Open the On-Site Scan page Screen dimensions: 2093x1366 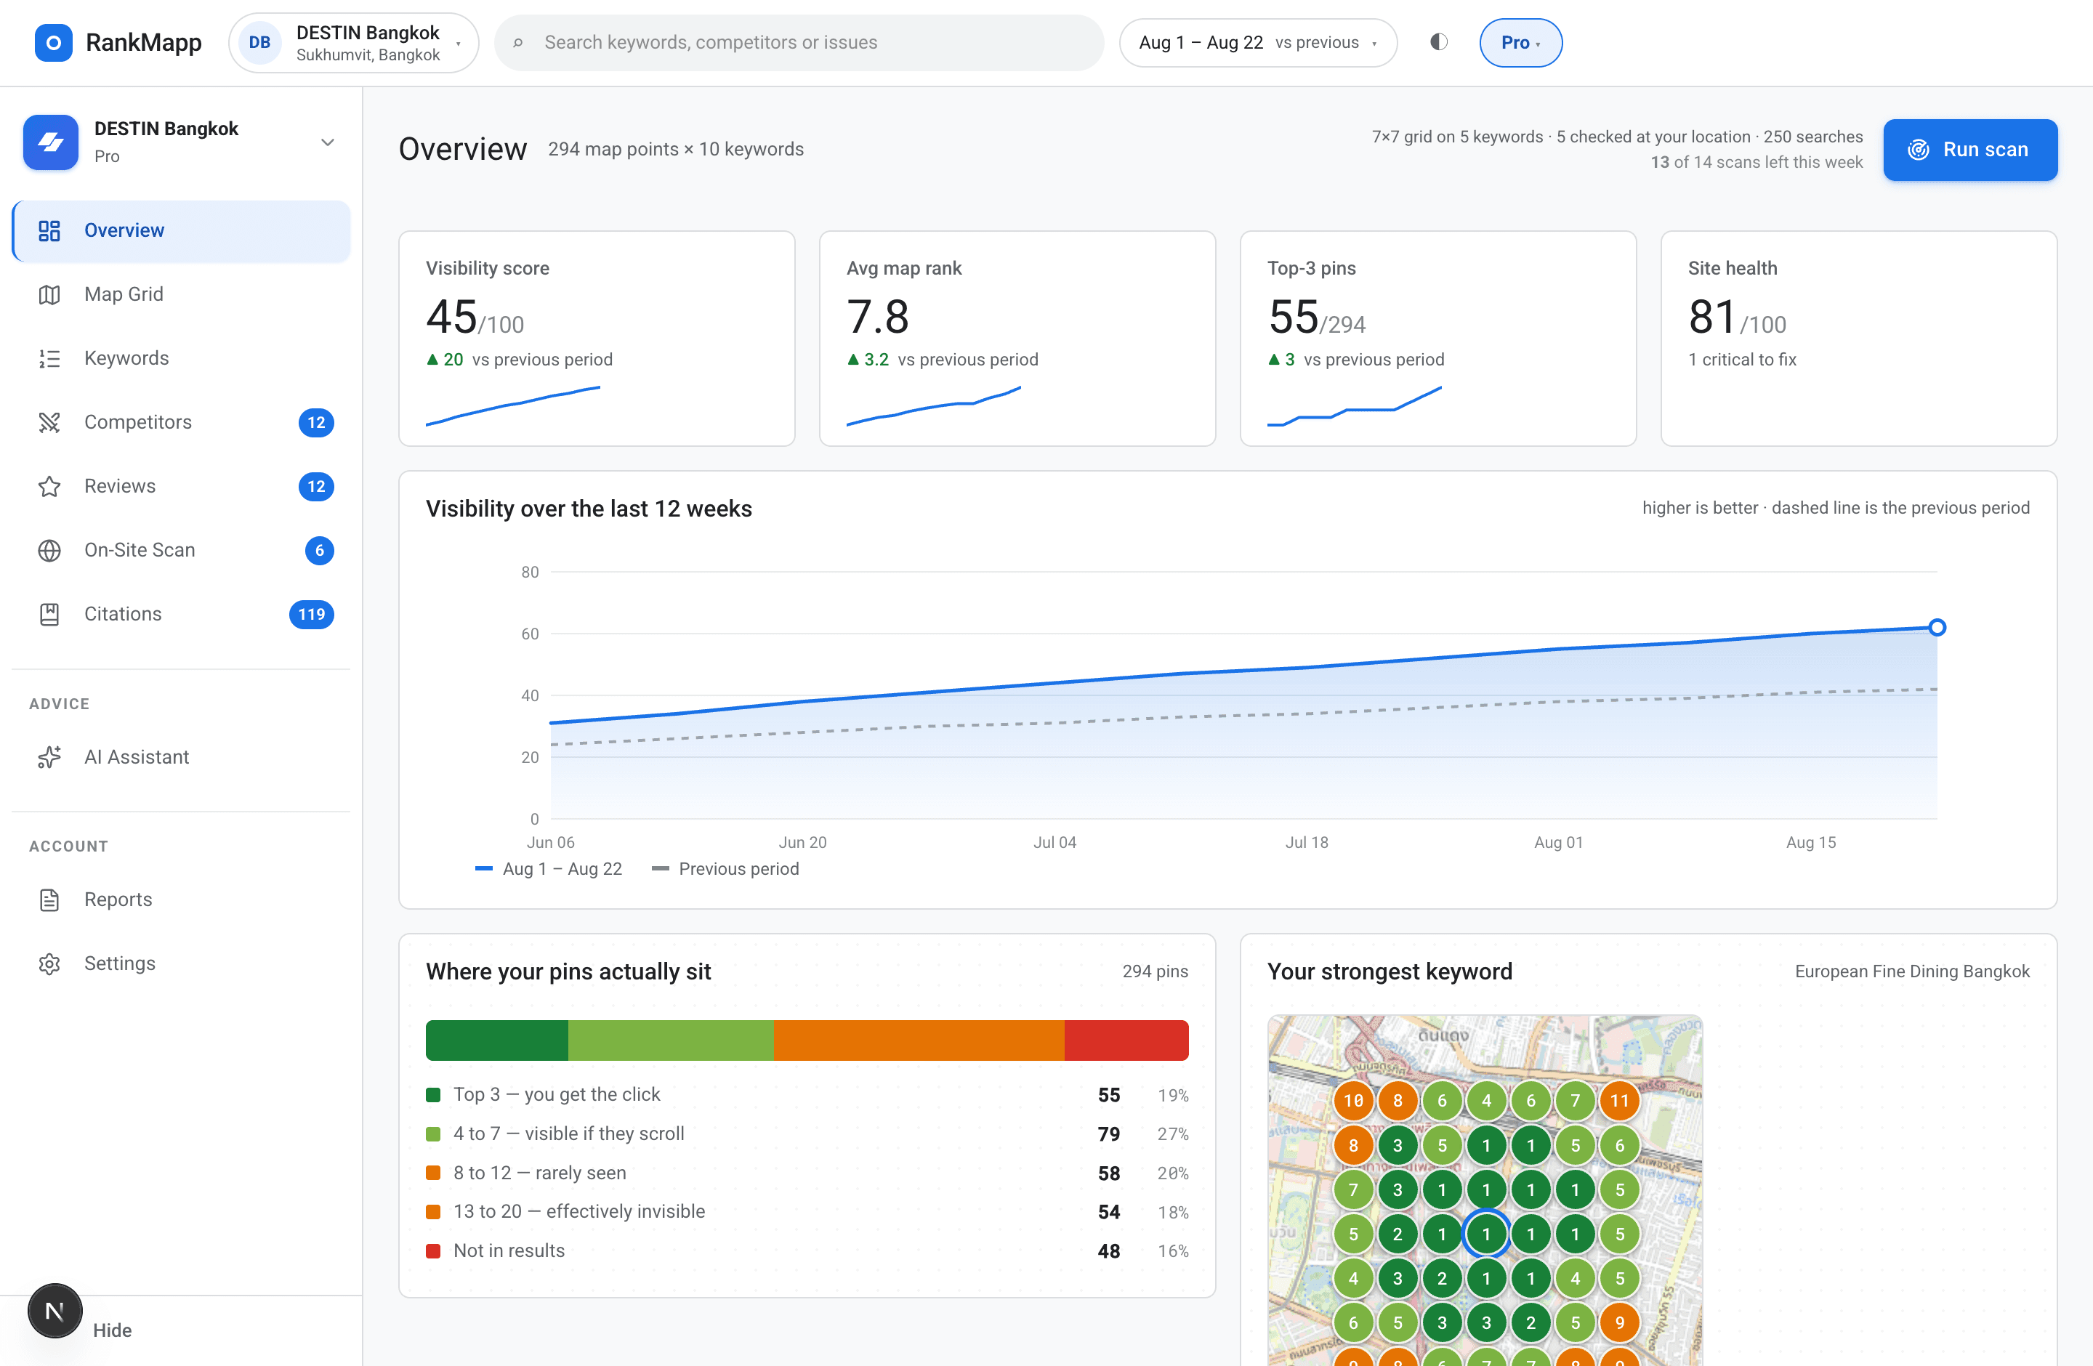(181, 550)
